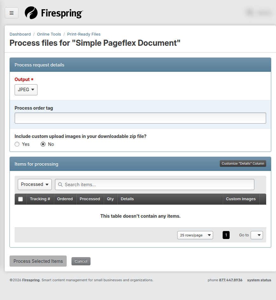Click the Firespring logo
Image resolution: width=276 pixels, height=300 pixels.
point(54,13)
